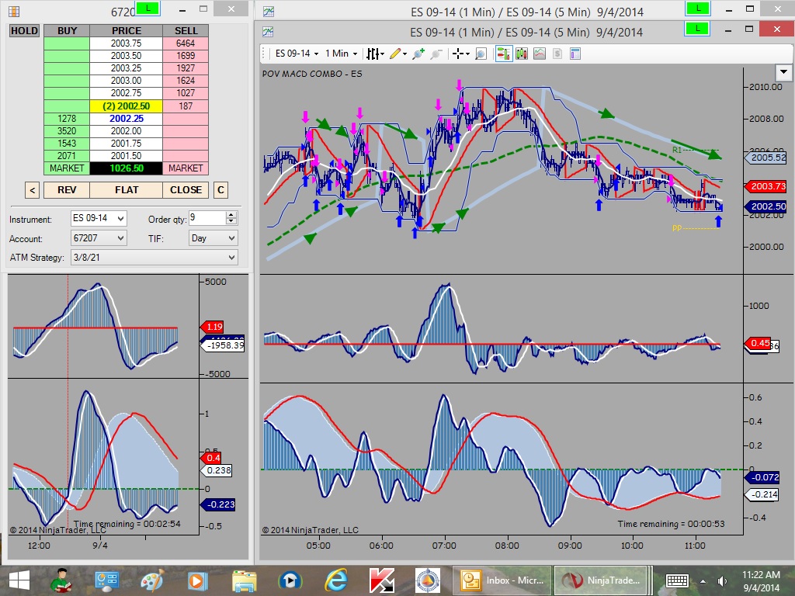Click the green L link button in order window
Screen dimensions: 795x596
(148, 8)
